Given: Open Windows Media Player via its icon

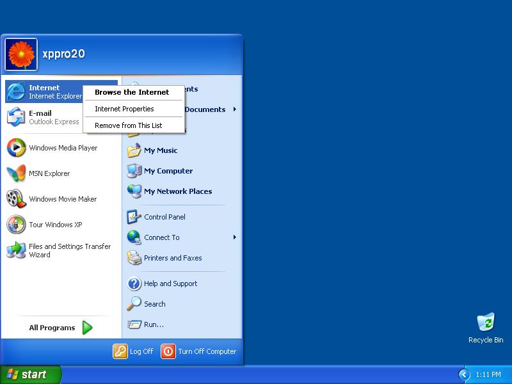Looking at the screenshot, I should [16, 148].
